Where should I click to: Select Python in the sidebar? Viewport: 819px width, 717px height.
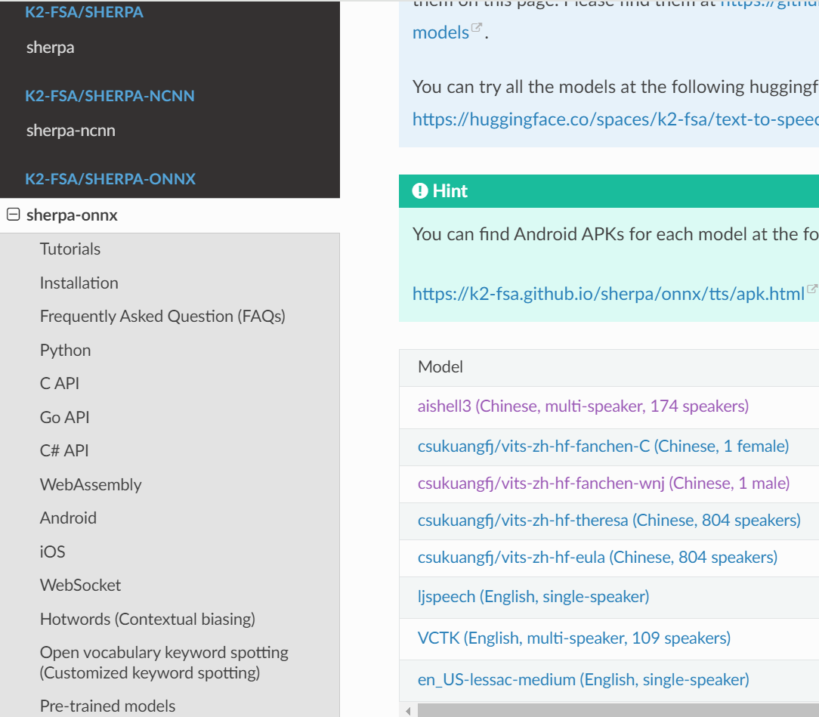coord(66,351)
